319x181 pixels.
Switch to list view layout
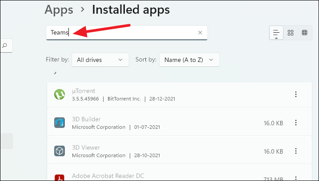[x=276, y=33]
